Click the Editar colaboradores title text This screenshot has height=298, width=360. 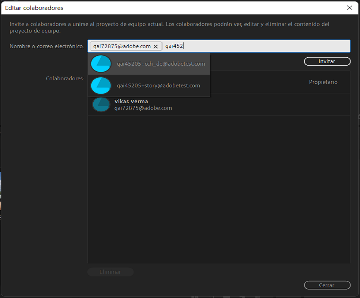(34, 8)
